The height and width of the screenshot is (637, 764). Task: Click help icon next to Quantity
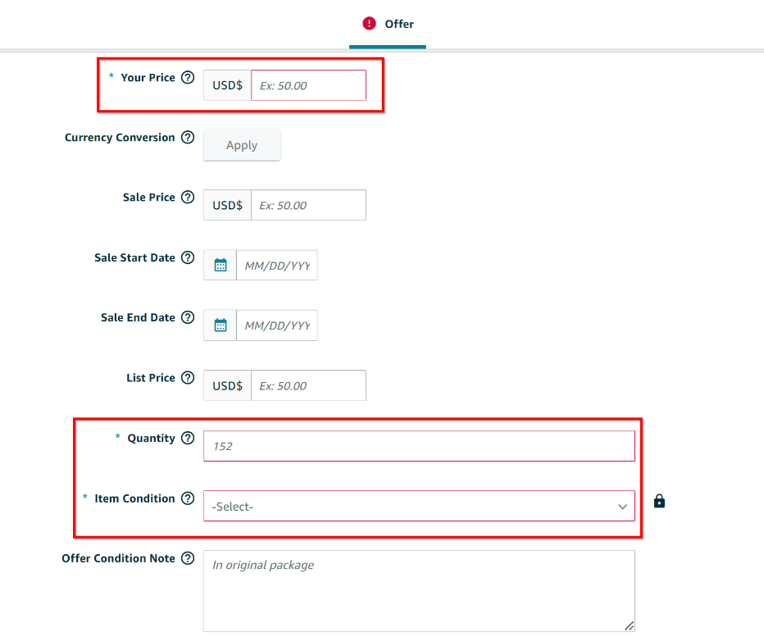click(188, 438)
